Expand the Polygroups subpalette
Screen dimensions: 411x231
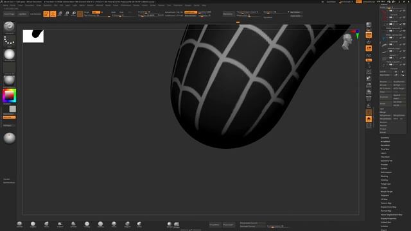(x=385, y=184)
